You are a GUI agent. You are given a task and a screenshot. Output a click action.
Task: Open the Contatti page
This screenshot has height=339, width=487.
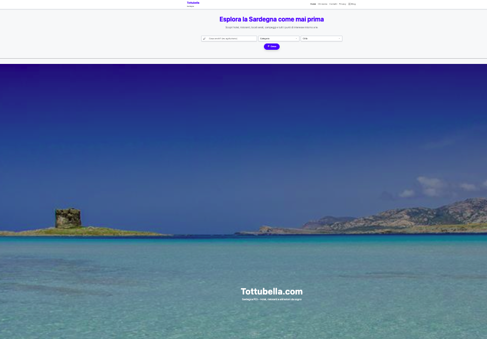coord(333,4)
